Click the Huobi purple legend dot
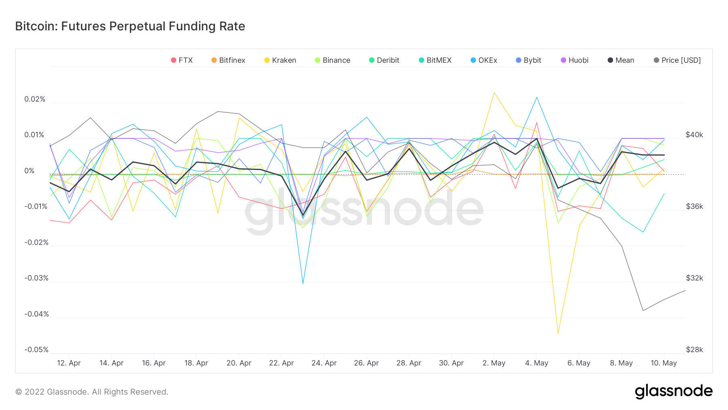 563,60
